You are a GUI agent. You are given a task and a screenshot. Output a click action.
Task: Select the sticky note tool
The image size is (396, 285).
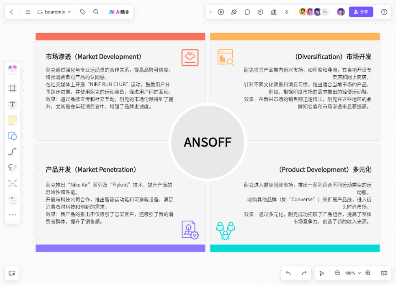pyautogui.click(x=12, y=120)
